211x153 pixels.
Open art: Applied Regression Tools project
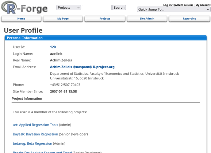pyautogui.click(x=35, y=125)
